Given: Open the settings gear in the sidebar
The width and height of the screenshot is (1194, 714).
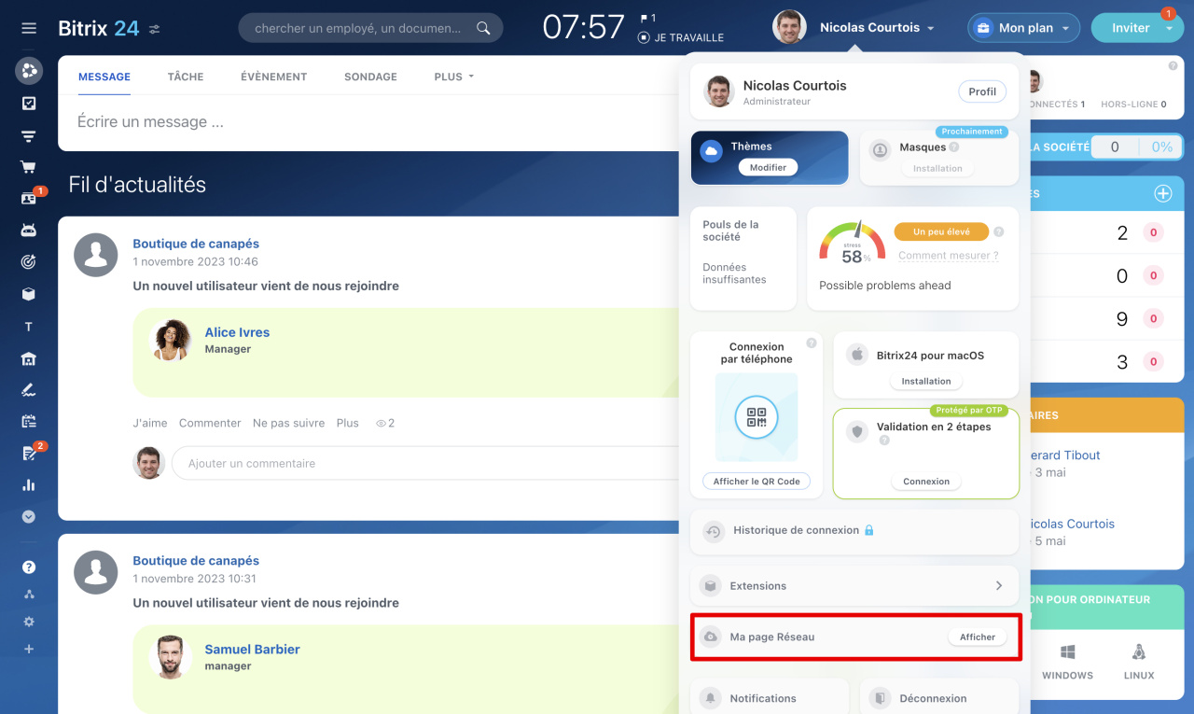Looking at the screenshot, I should [29, 622].
